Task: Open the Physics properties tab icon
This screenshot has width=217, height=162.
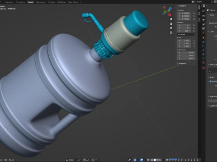Action: click(203, 50)
